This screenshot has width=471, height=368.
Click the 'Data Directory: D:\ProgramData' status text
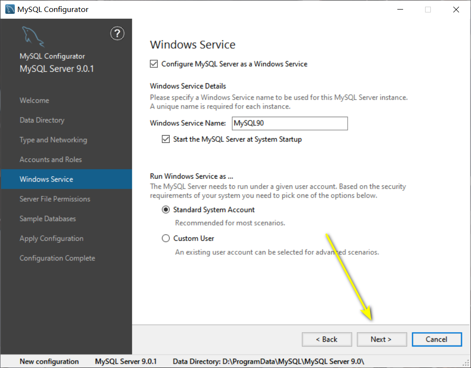(x=269, y=361)
